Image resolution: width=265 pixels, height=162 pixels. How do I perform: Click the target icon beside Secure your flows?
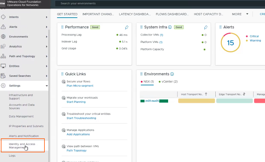point(64,82)
